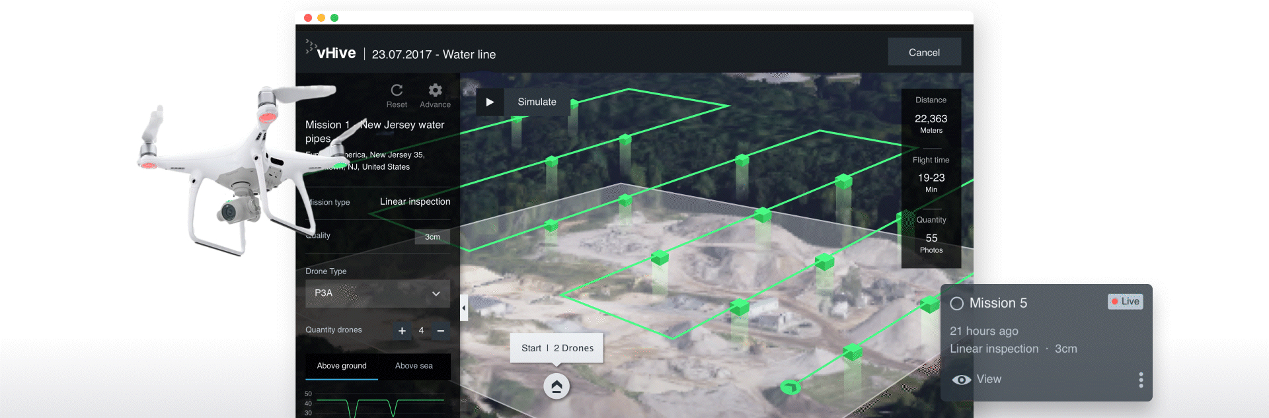Open Advance settings gear icon
Viewport: 1269px width, 418px height.
435,90
